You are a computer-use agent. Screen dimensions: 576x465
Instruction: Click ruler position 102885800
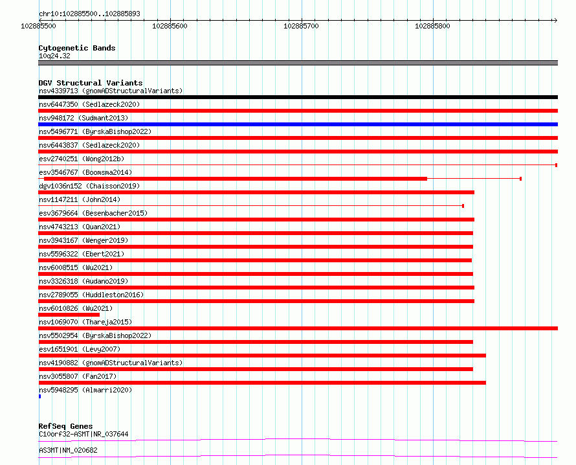click(x=432, y=26)
